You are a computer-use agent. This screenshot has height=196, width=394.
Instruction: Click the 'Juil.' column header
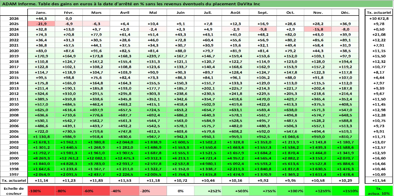point(208,13)
